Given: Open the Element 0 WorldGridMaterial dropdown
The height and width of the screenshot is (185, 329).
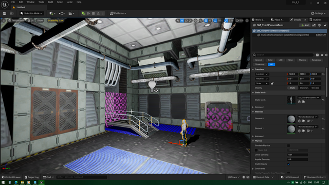Looking at the screenshot, I should click(x=307, y=117).
